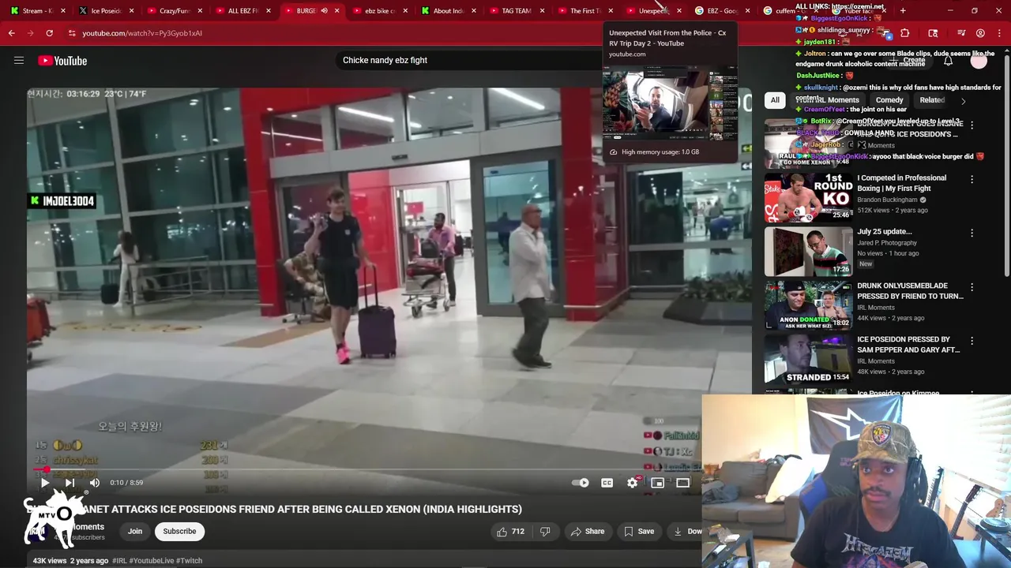
Task: Focus the search box reading Chicke nandy
Action: pos(466,60)
